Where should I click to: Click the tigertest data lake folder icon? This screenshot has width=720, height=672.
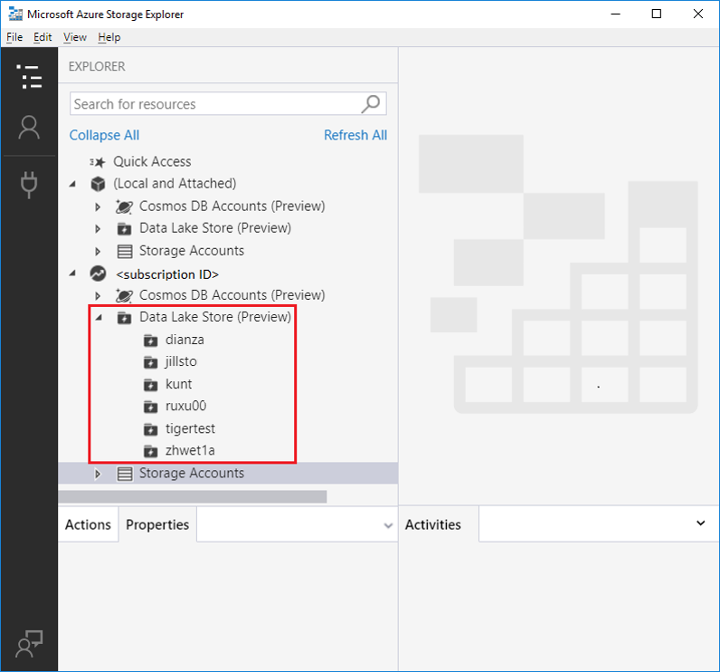tap(151, 429)
